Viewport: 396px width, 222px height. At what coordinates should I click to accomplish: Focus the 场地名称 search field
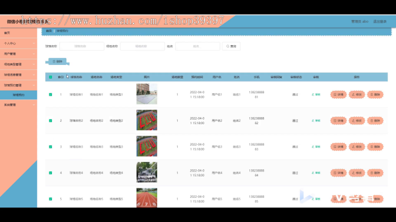coord(143,47)
